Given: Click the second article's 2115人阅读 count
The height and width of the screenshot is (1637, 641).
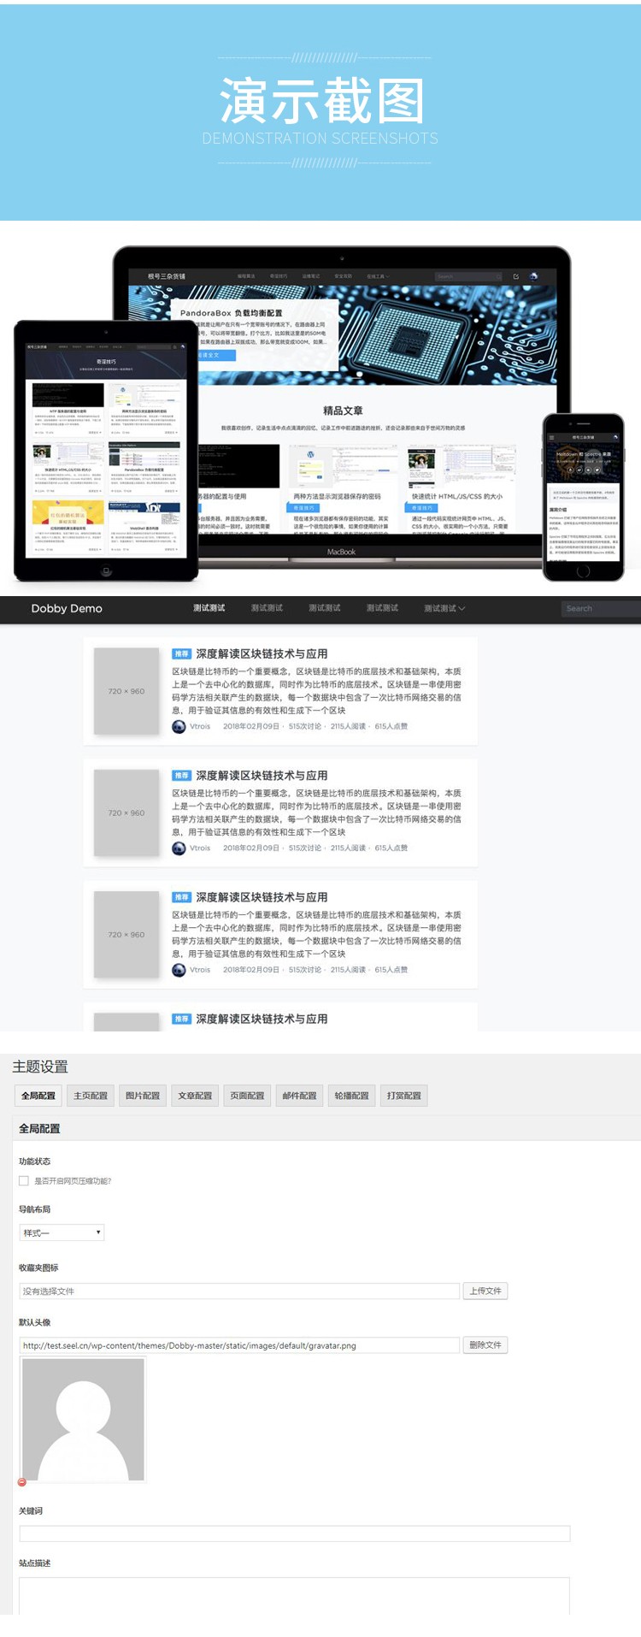Looking at the screenshot, I should click(x=348, y=848).
